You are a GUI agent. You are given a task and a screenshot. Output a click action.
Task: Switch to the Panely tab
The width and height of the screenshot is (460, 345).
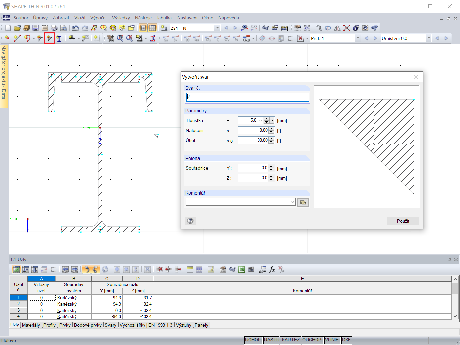201,325
